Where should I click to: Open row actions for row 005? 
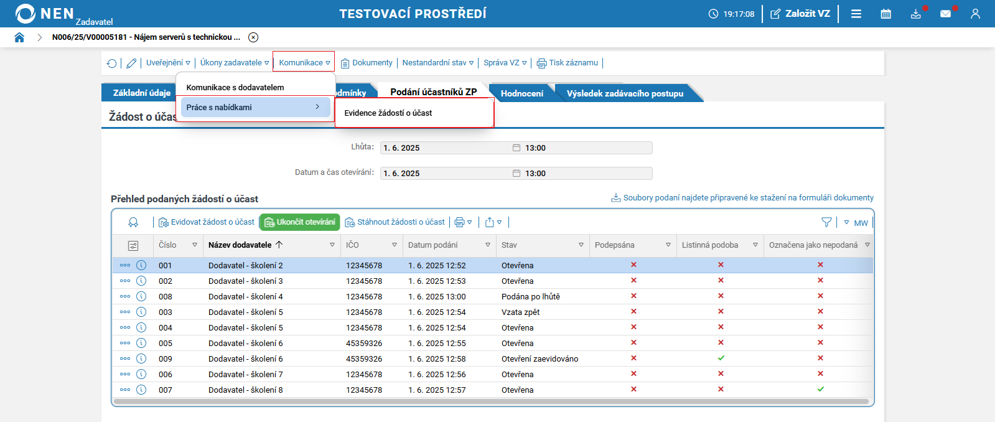tap(125, 343)
